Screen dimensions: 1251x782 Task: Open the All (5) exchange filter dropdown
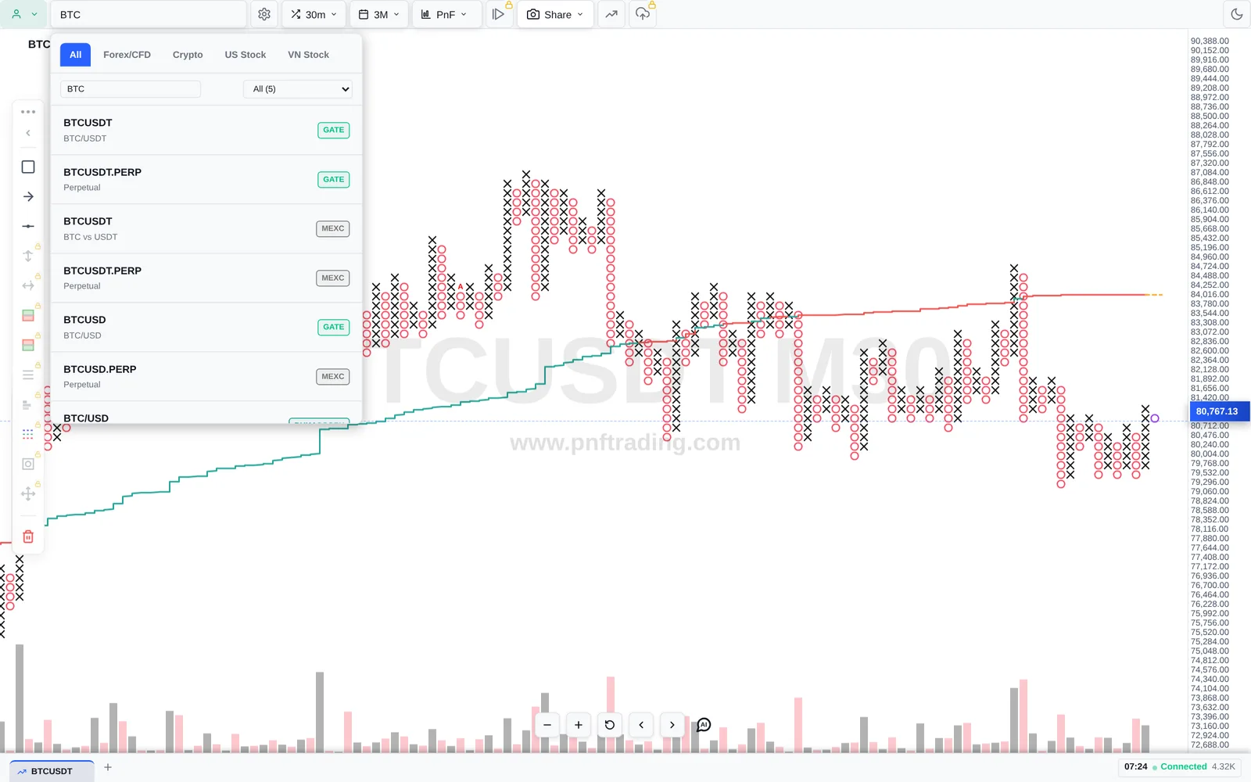[298, 89]
